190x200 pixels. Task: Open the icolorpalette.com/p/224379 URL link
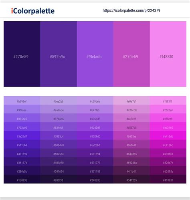[131, 10]
